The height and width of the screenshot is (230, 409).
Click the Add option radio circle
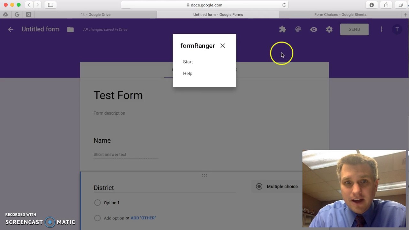(97, 218)
